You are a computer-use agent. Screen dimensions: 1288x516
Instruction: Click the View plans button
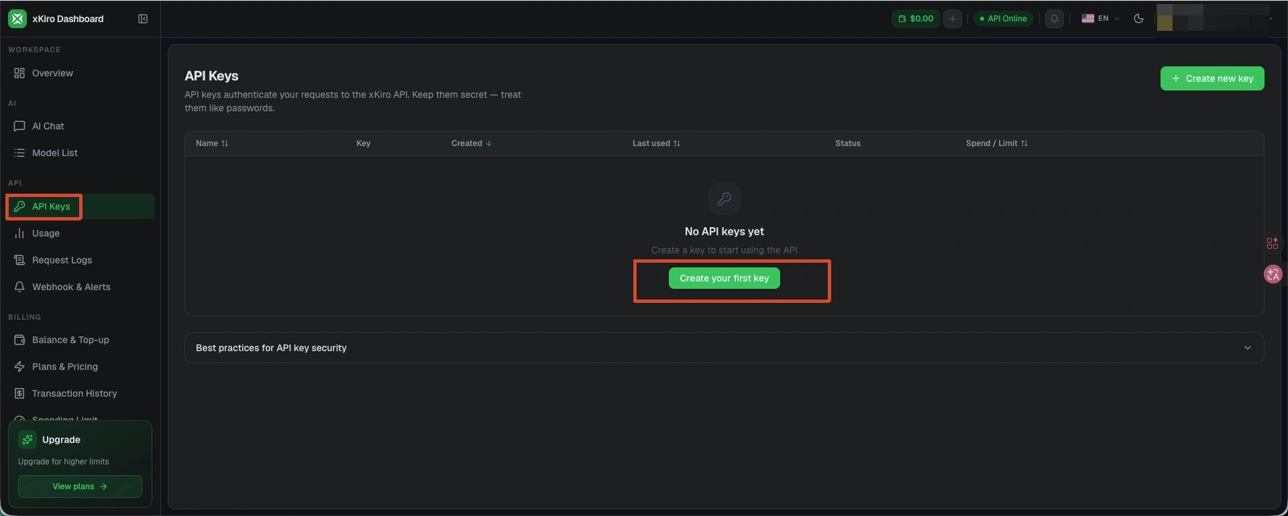[80, 487]
